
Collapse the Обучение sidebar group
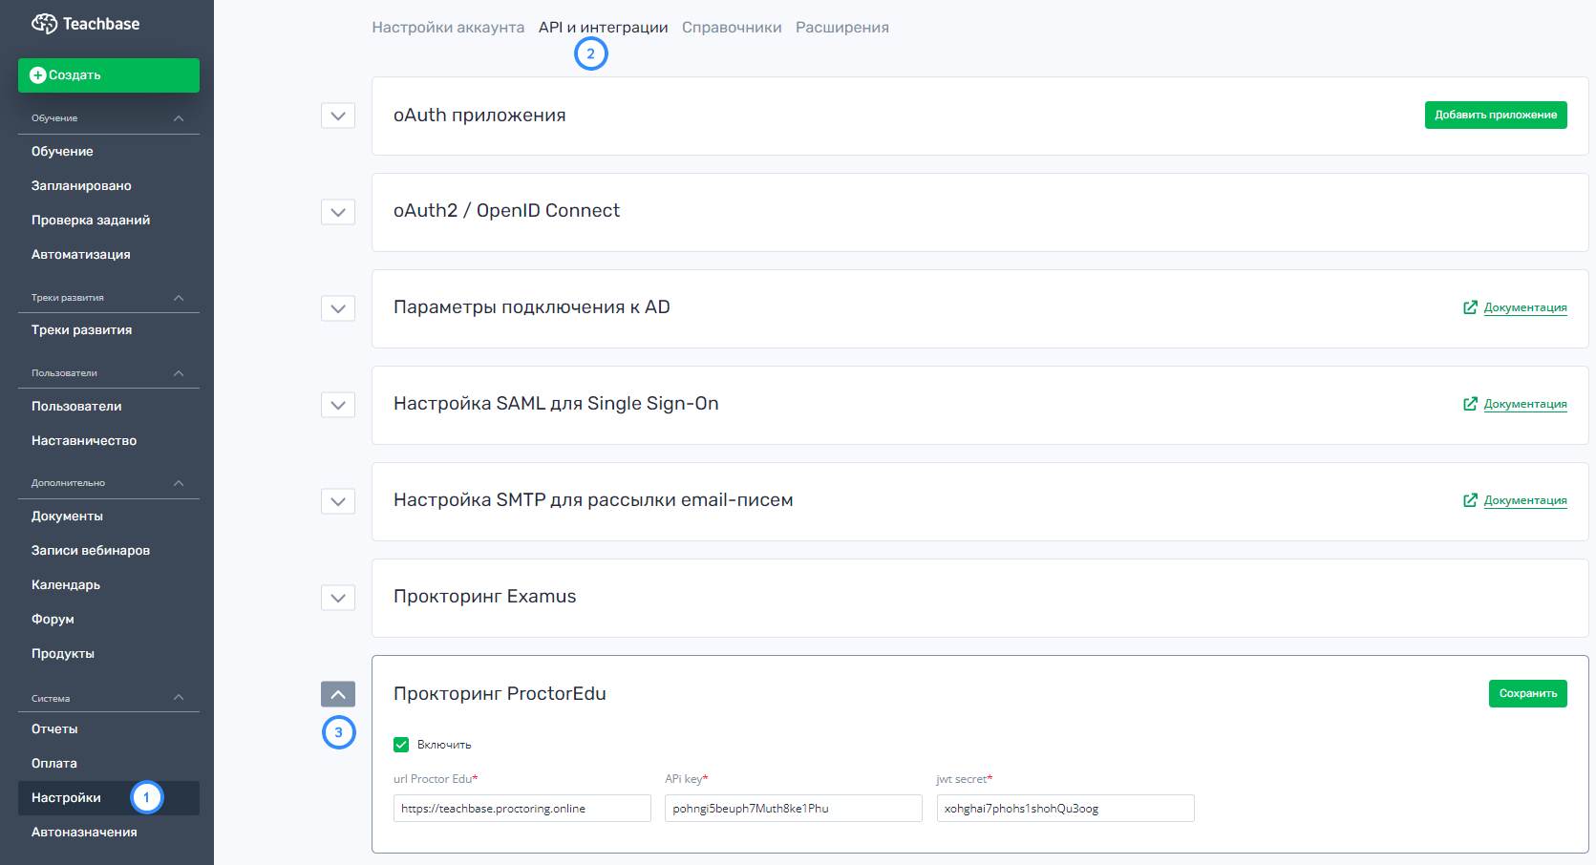pyautogui.click(x=179, y=118)
